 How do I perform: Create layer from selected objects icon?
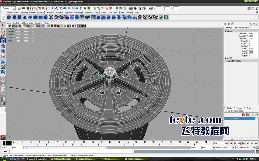click(x=256, y=115)
